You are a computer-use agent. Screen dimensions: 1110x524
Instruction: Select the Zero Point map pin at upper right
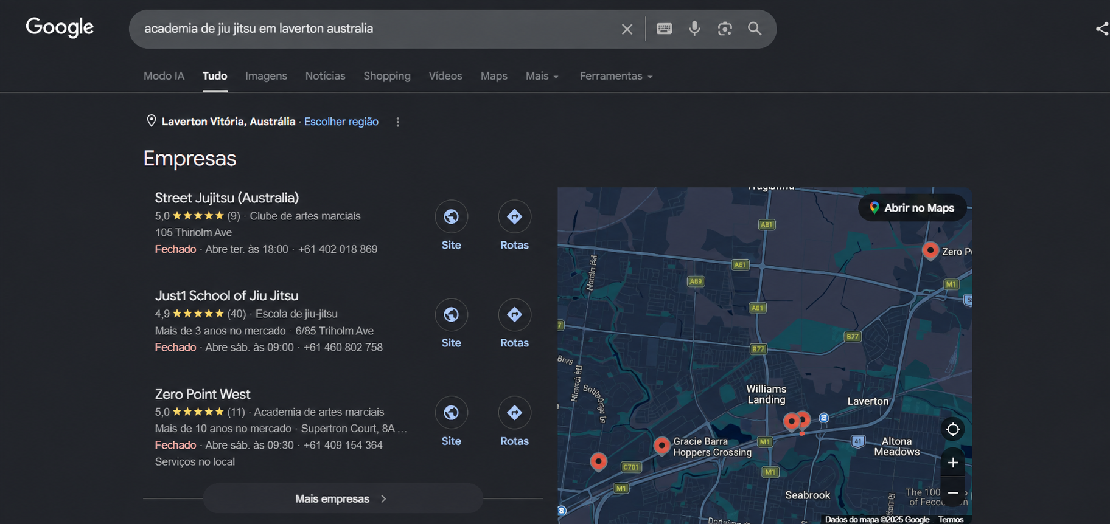[930, 250]
